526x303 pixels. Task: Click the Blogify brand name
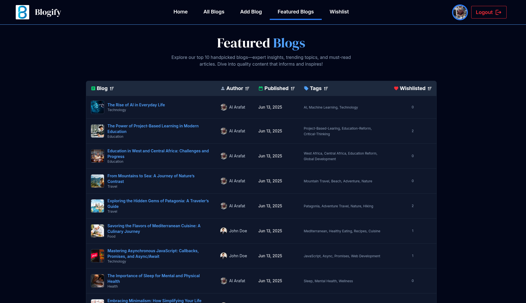48,12
